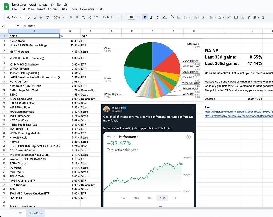The width and height of the screenshot is (273, 217).
Task: Open the all sheets list icon
Action: tap(20, 213)
